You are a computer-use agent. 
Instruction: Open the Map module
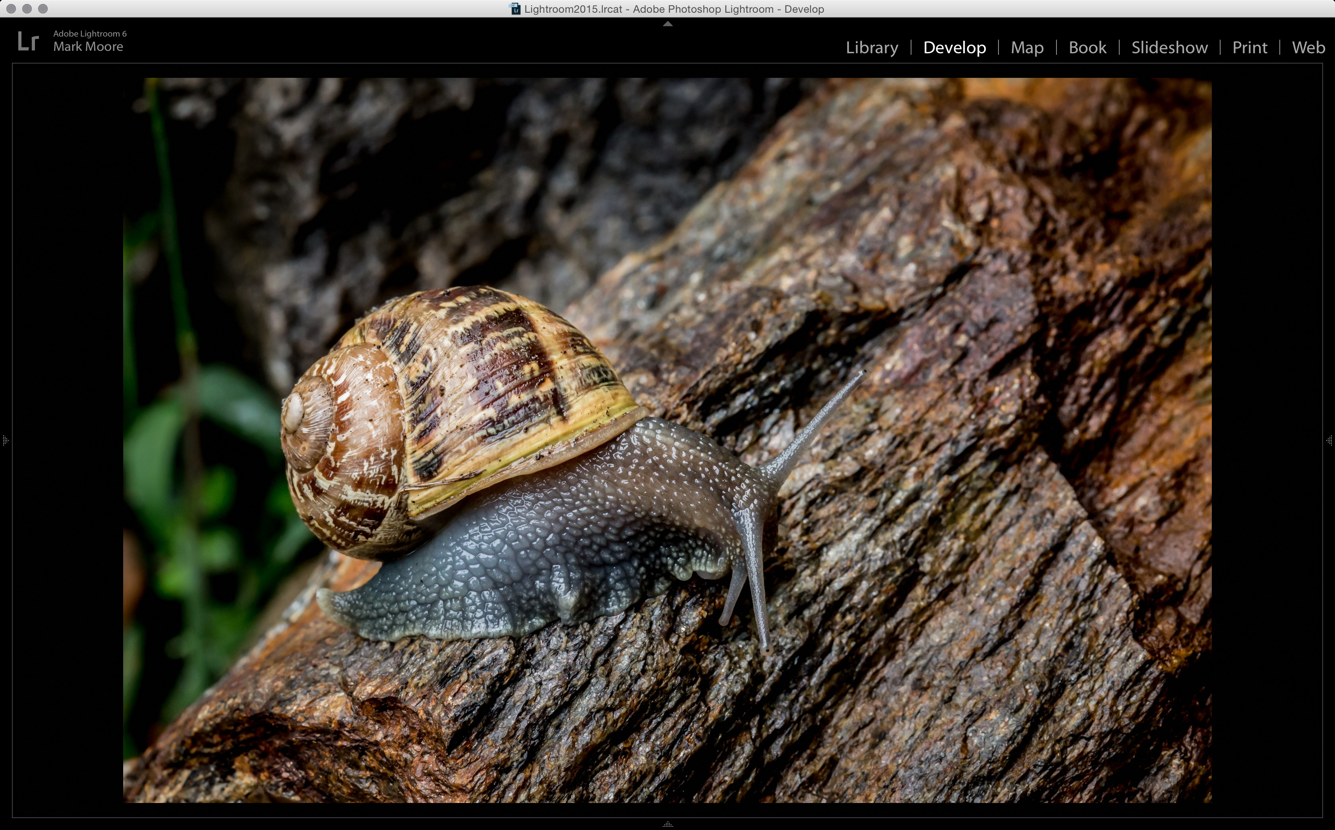(x=1027, y=47)
